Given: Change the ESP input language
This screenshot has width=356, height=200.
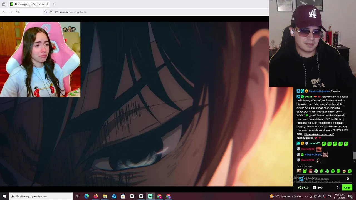Looking at the screenshot, I should click(x=330, y=196).
